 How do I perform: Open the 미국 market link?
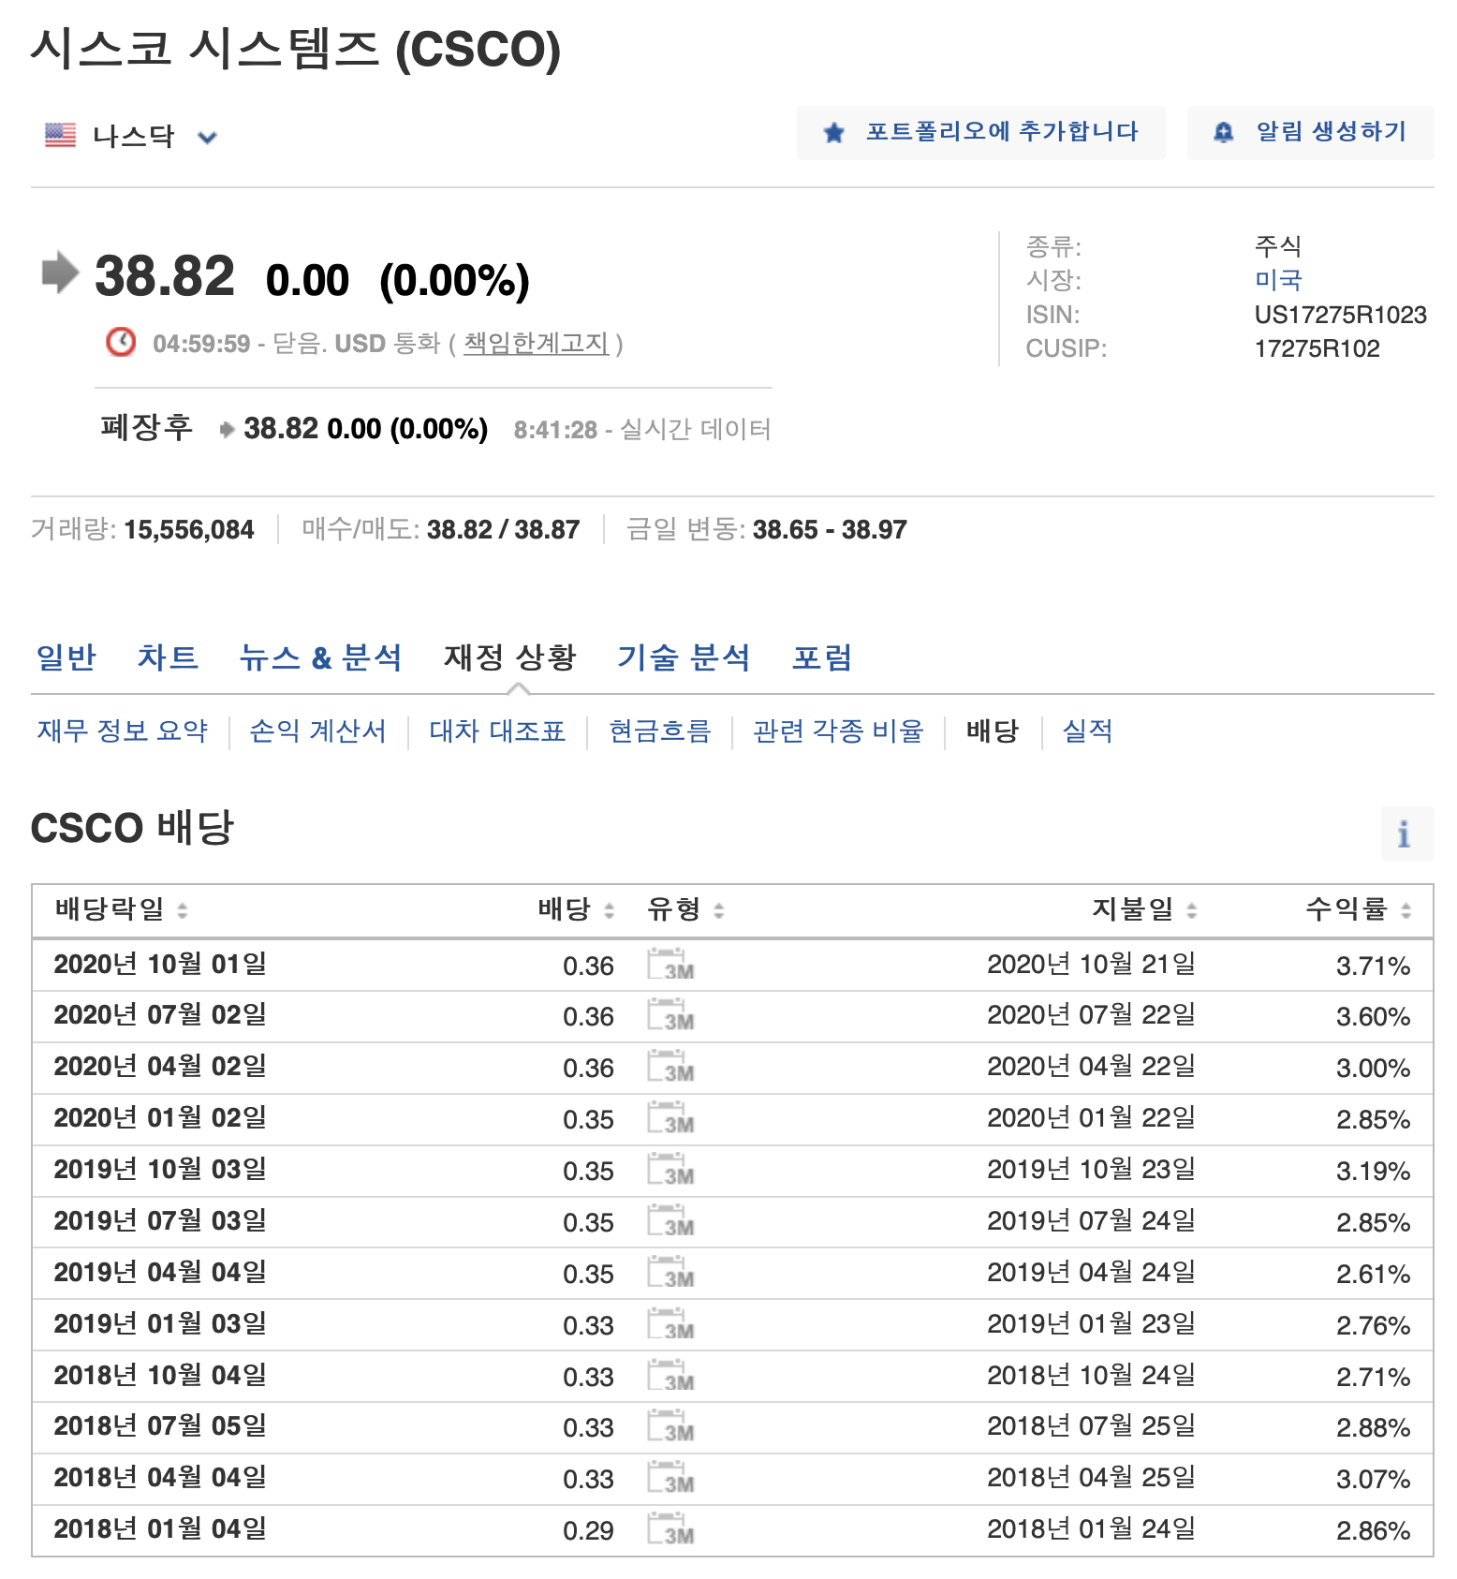point(1278,280)
